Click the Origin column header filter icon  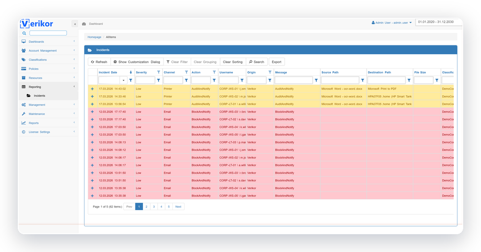click(270, 72)
